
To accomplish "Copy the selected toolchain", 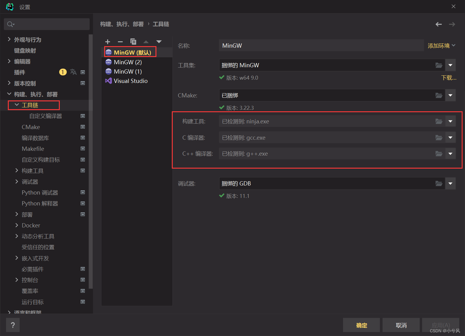I will 133,42.
